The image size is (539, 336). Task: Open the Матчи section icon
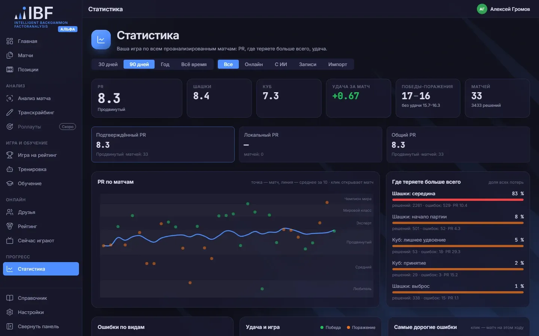[10, 55]
